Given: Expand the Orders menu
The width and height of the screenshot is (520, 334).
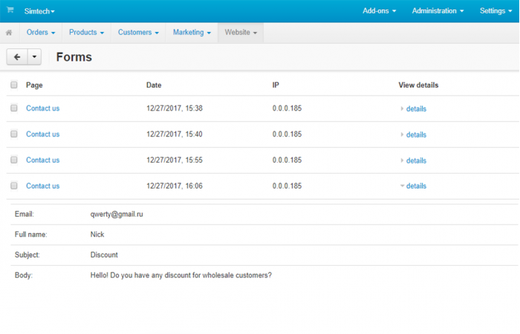Looking at the screenshot, I should (x=41, y=33).
